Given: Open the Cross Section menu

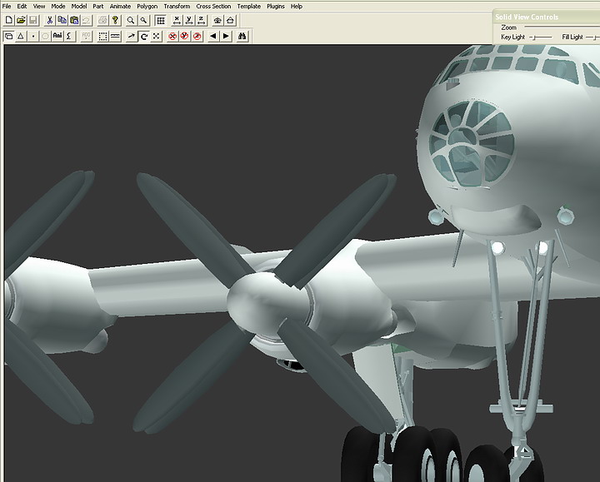Looking at the screenshot, I should point(213,6).
